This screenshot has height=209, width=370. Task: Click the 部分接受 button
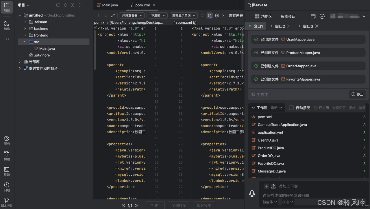point(204,206)
